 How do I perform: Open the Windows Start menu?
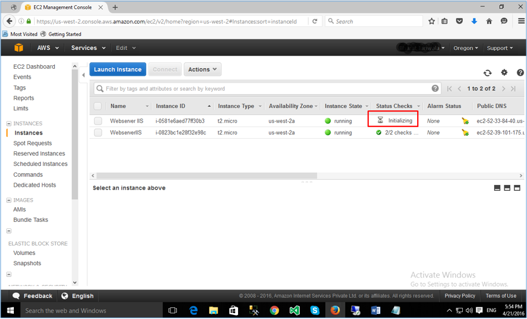[10, 310]
